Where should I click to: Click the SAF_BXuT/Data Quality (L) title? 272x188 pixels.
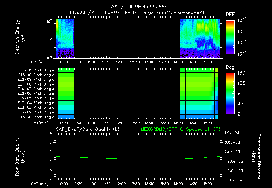[x=88, y=129]
